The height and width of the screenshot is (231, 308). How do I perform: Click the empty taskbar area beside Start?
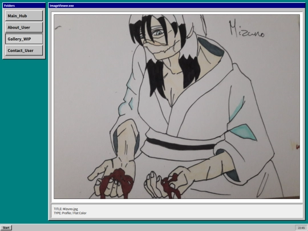tap(153, 228)
